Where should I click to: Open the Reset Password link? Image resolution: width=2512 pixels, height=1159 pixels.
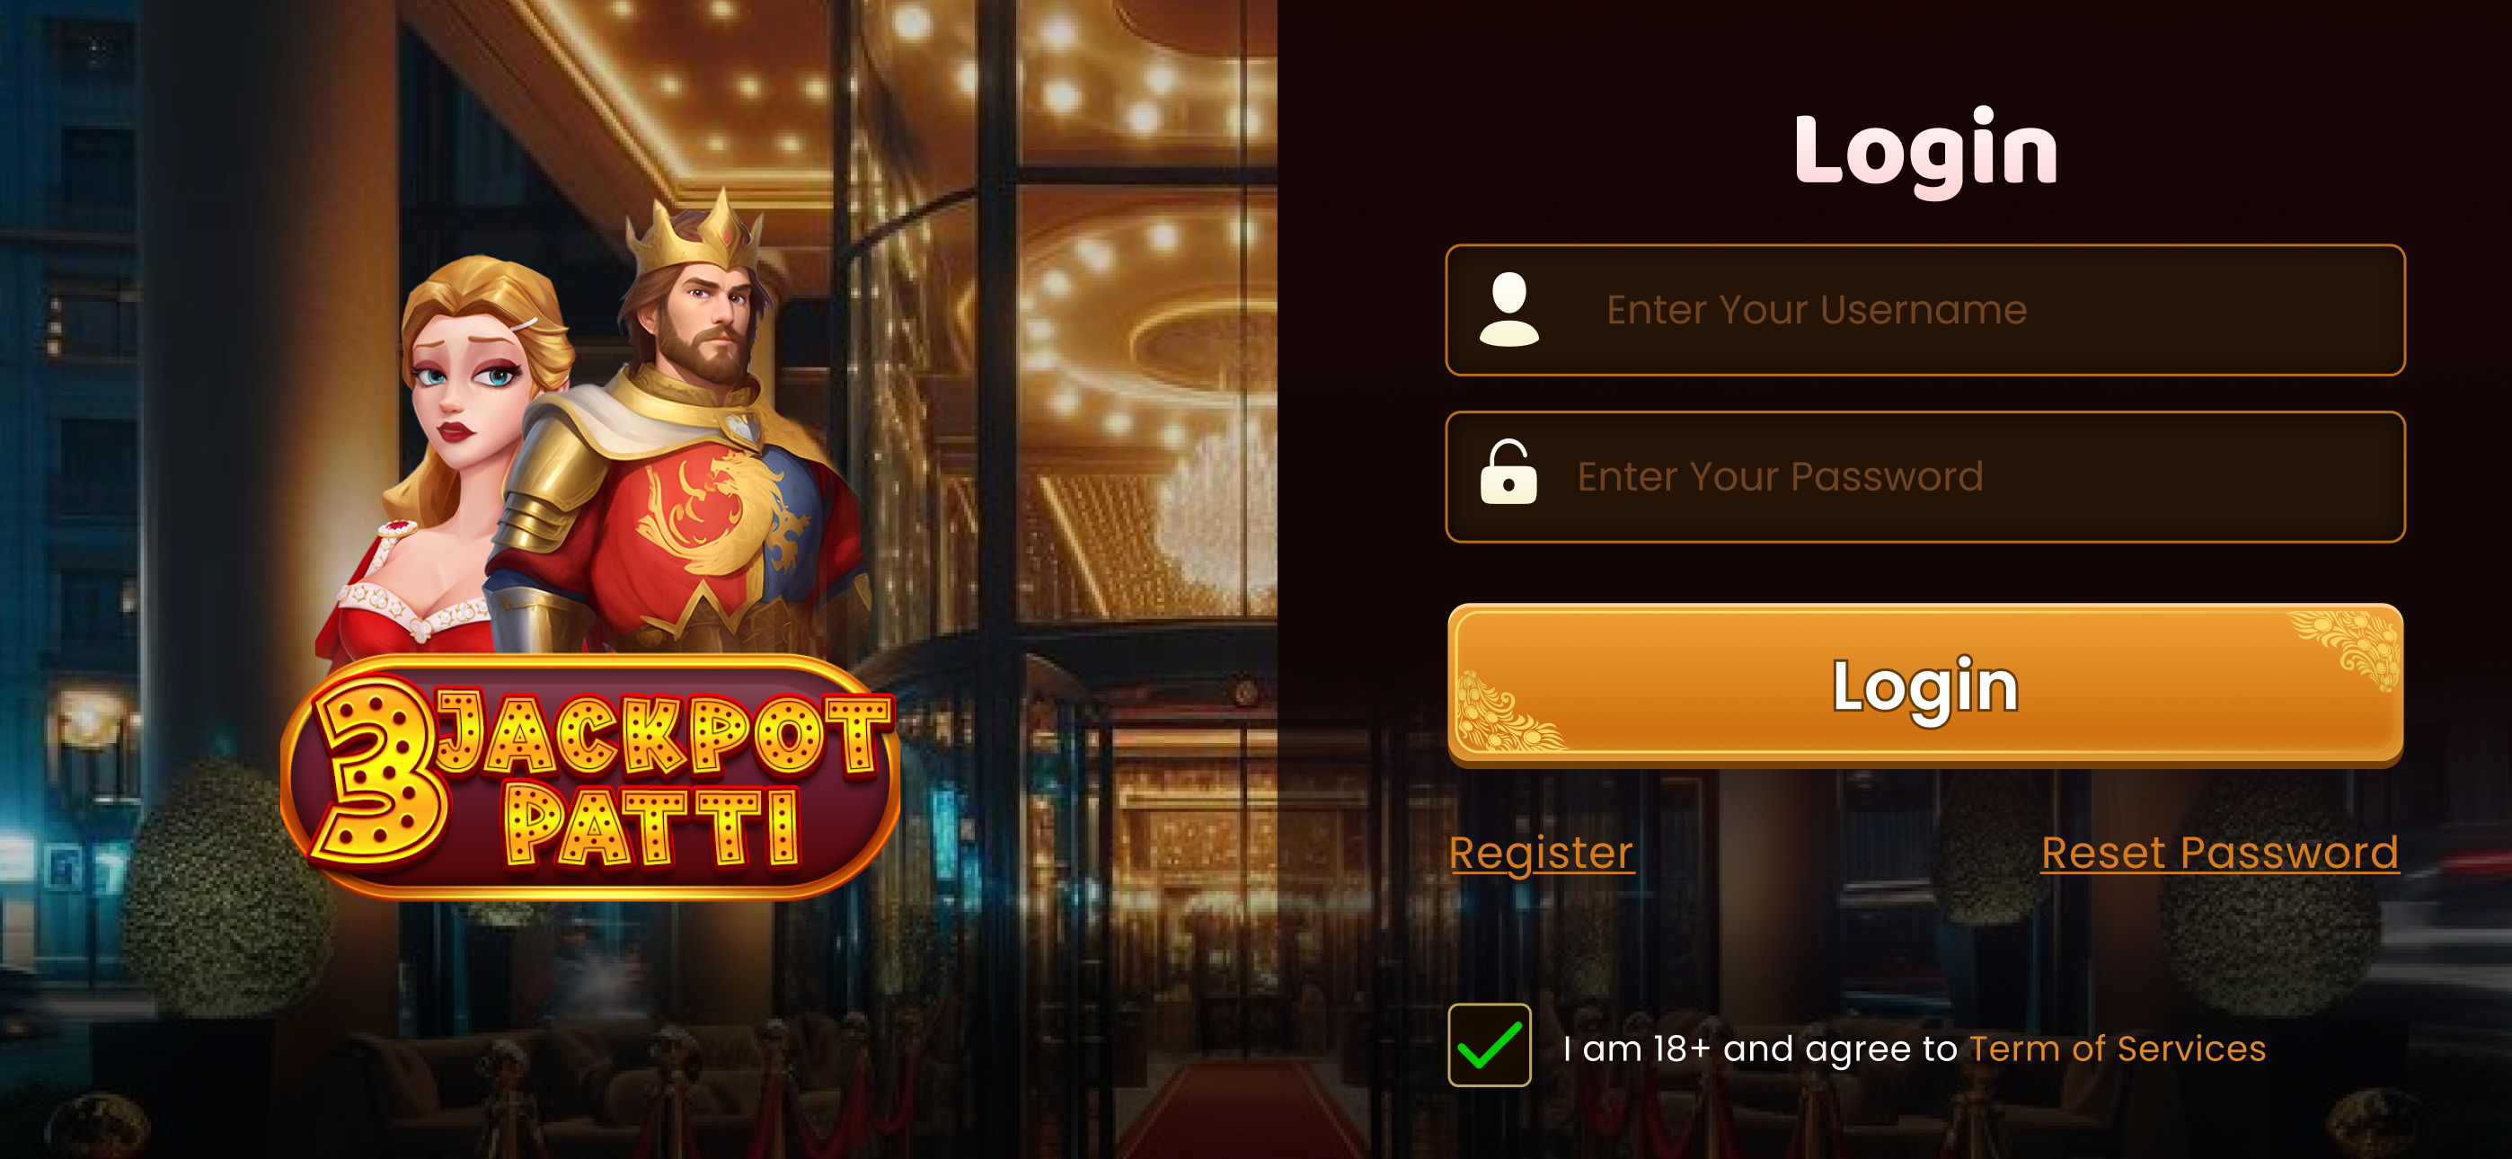(x=2219, y=853)
